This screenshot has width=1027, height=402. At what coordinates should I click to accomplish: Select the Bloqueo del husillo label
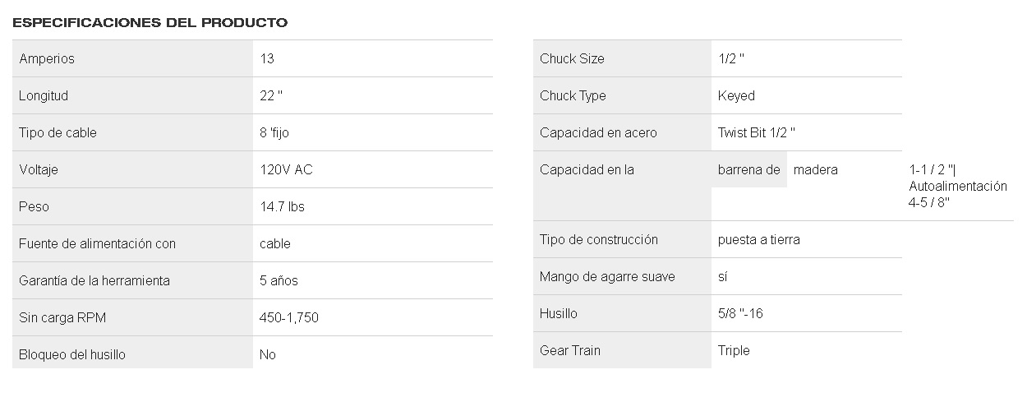(x=72, y=354)
